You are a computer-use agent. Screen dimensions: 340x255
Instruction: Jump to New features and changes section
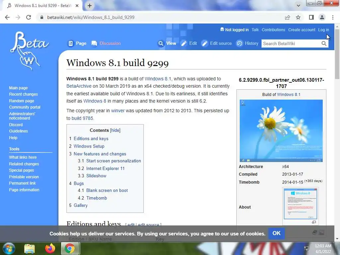100,154
